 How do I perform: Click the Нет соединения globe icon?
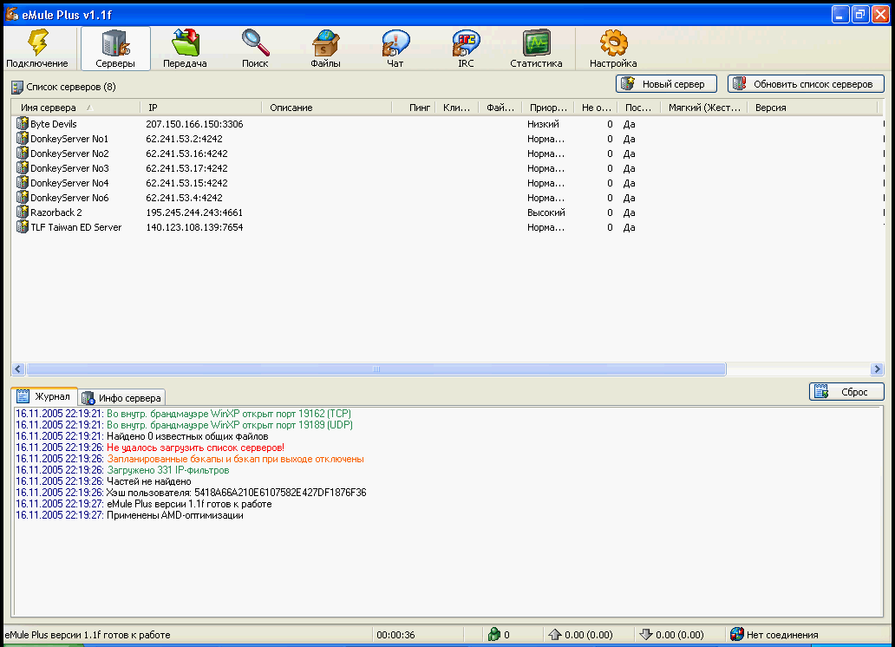[737, 635]
